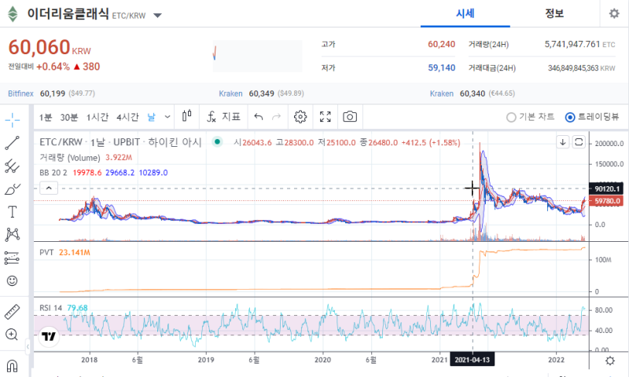
Task: Click the 고가 value 60,240
Action: tap(441, 44)
